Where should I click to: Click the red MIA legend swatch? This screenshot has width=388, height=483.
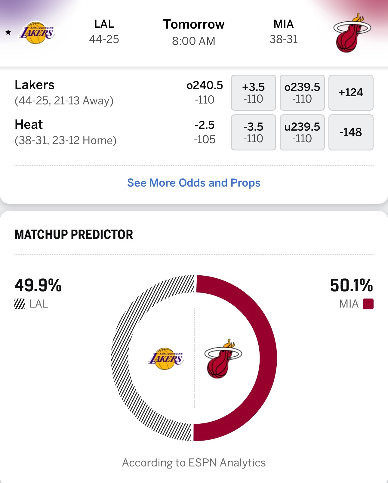[x=368, y=304]
